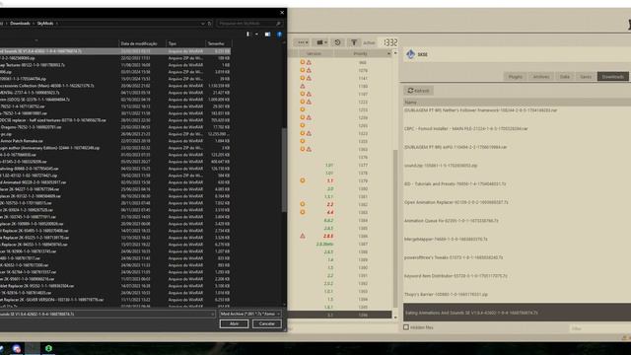The width and height of the screenshot is (631, 355).
Task: Sort downloads by the Name column header
Action: pyautogui.click(x=517, y=103)
